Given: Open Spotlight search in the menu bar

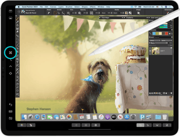Looking at the screenshot, I should [x=162, y=7].
